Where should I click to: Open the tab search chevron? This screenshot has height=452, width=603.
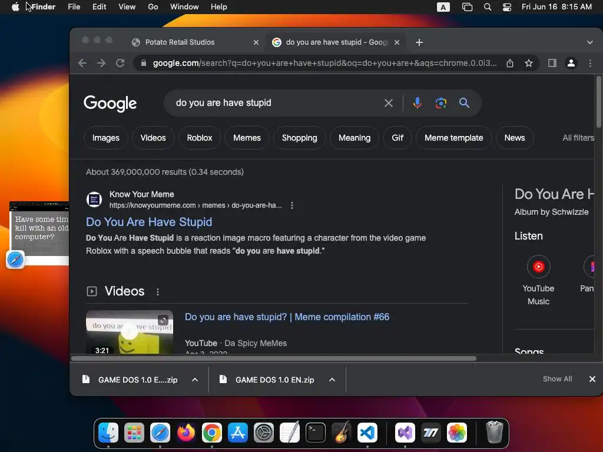tap(590, 42)
